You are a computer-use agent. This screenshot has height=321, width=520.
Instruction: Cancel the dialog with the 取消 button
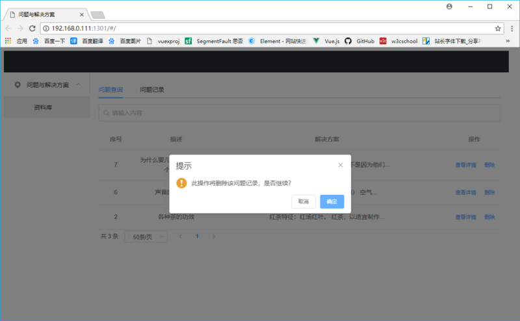(304, 201)
